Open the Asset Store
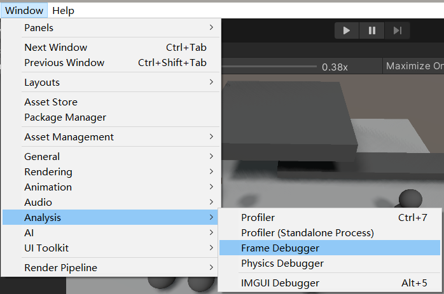This screenshot has height=294, width=444. coord(51,102)
